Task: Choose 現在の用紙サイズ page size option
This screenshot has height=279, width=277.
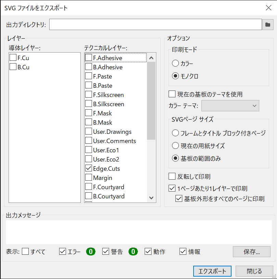Action: coord(175,146)
